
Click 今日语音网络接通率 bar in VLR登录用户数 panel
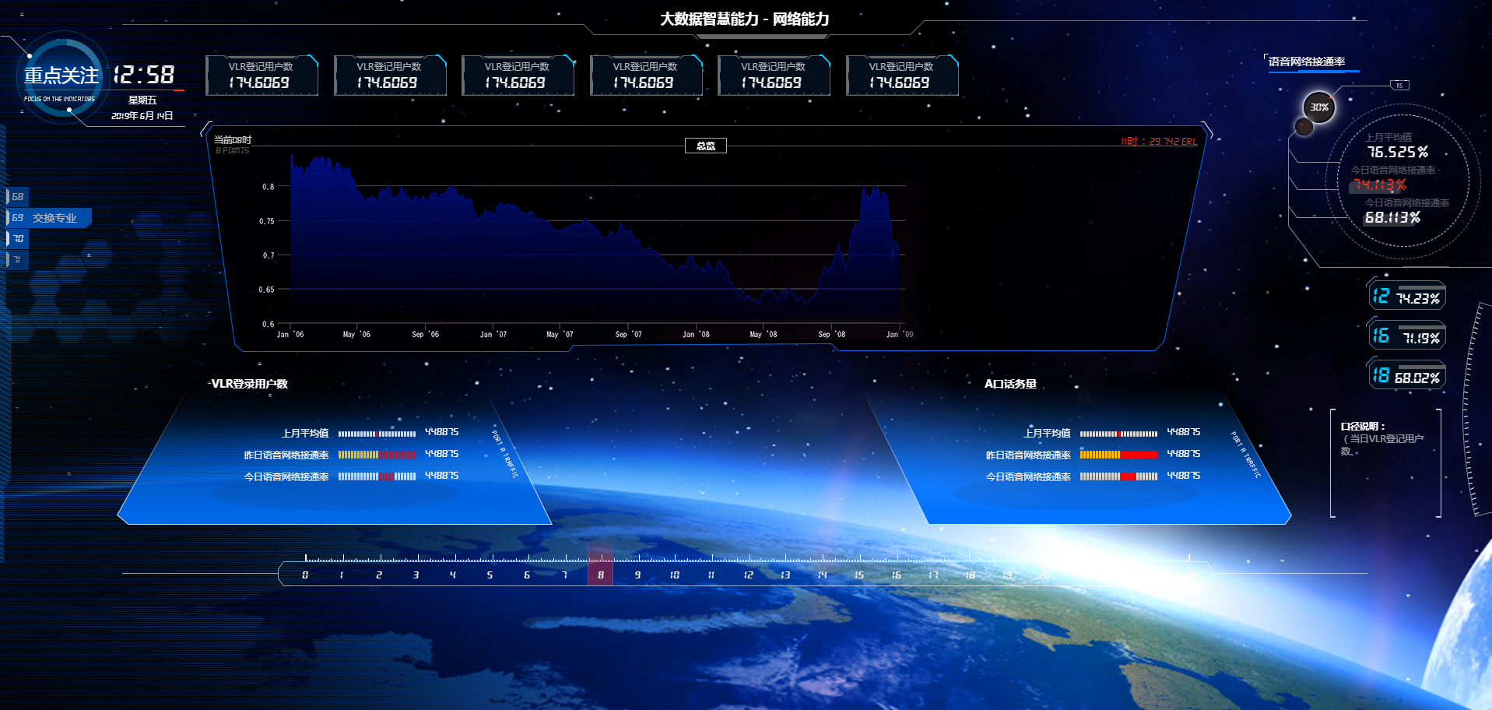coord(377,476)
